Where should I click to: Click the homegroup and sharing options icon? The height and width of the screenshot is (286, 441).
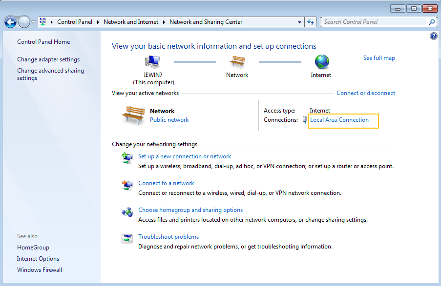click(x=127, y=212)
